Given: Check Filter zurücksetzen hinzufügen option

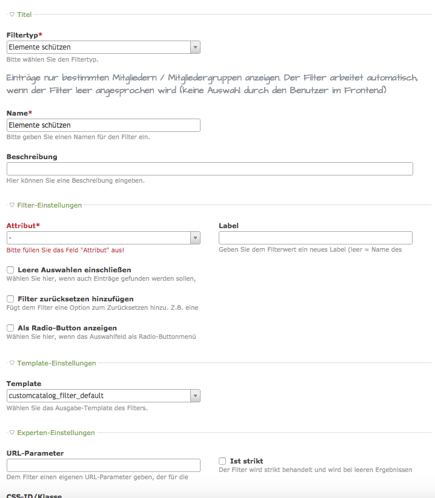Looking at the screenshot, I should tap(10, 299).
